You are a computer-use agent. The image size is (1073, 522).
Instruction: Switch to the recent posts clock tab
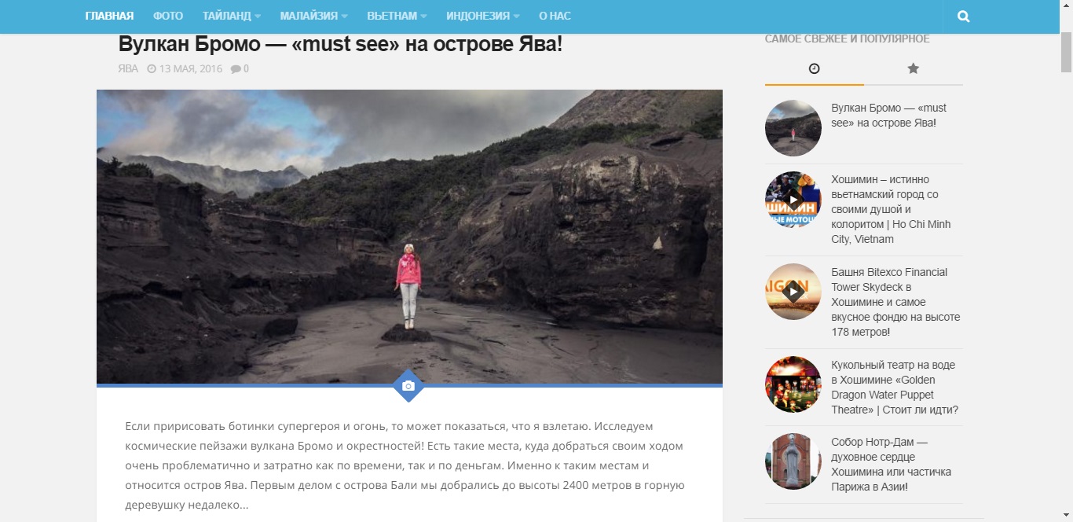pyautogui.click(x=814, y=69)
